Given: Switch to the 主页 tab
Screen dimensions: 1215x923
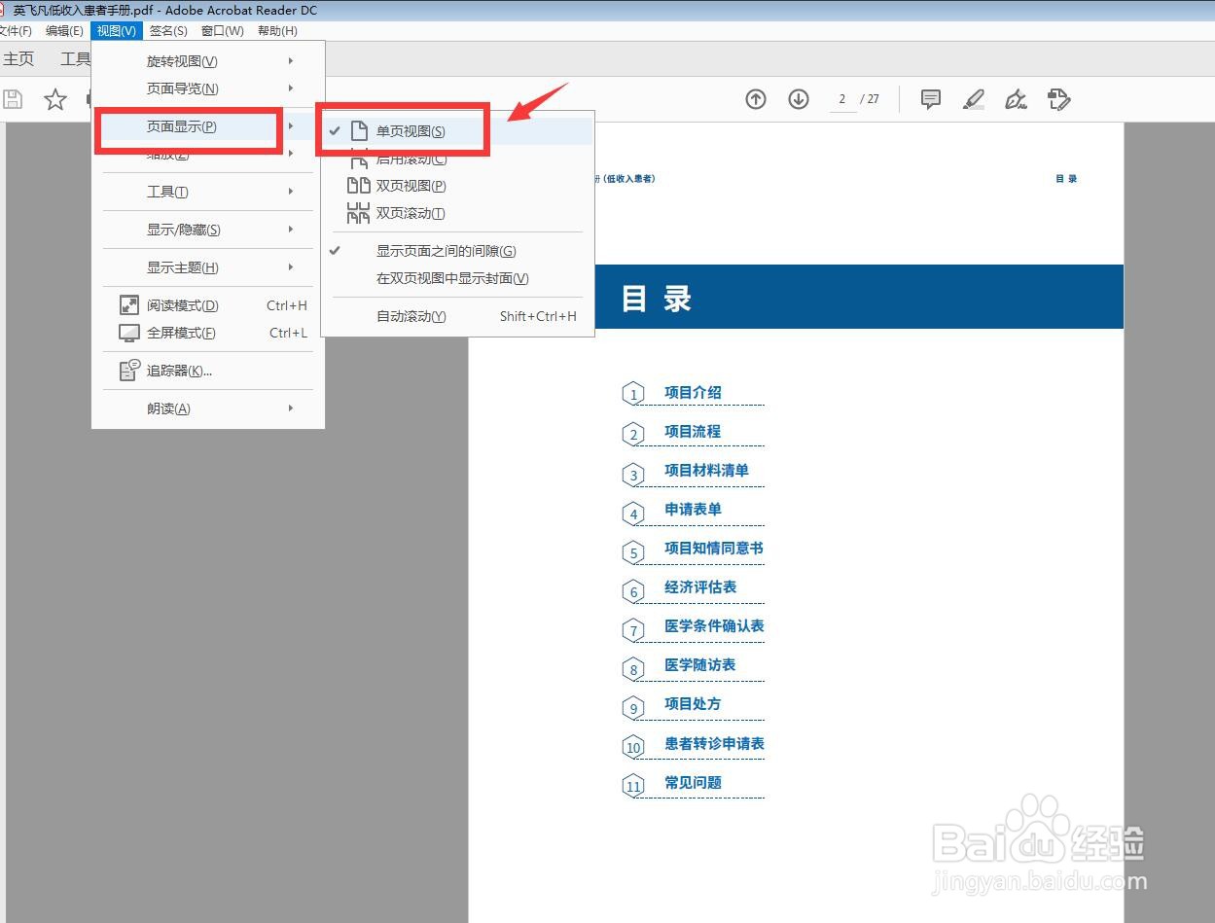Looking at the screenshot, I should 18,59.
